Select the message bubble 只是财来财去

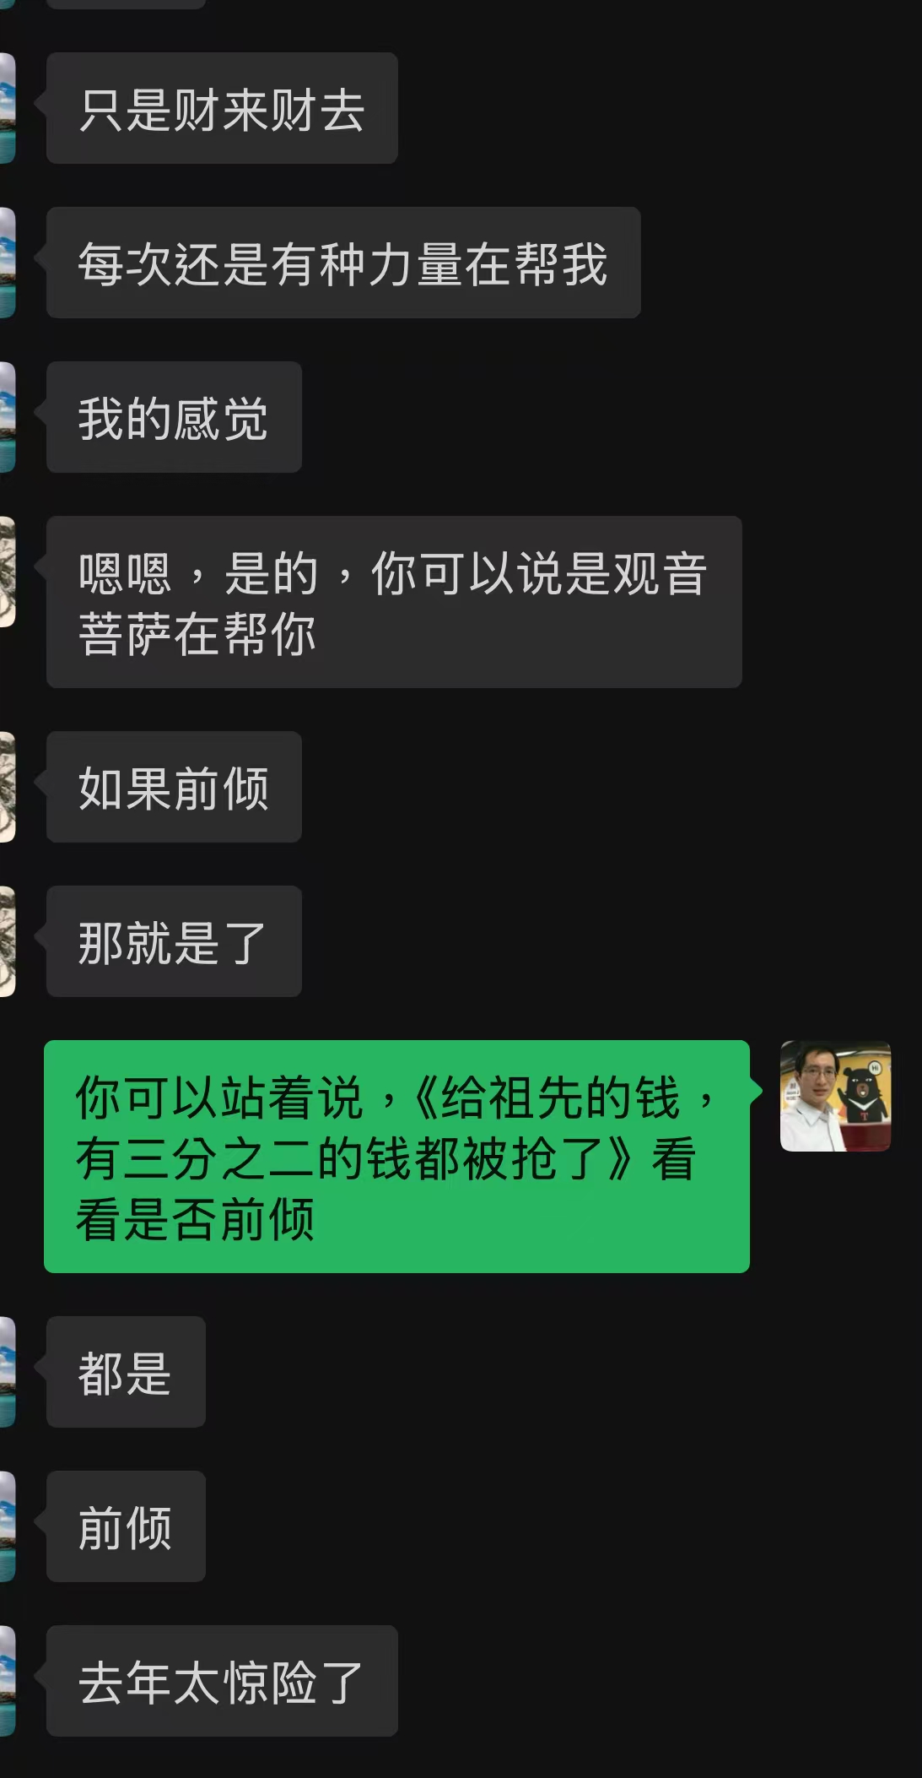tap(222, 108)
